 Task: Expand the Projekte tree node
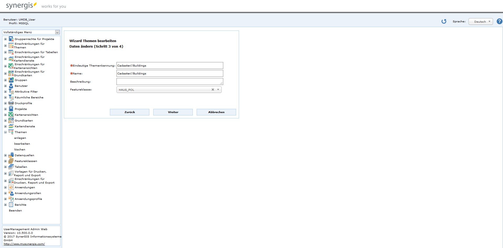5,109
